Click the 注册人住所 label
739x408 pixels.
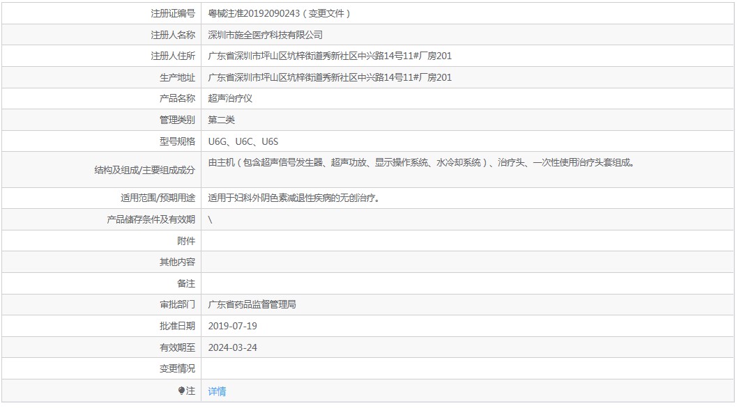click(172, 56)
